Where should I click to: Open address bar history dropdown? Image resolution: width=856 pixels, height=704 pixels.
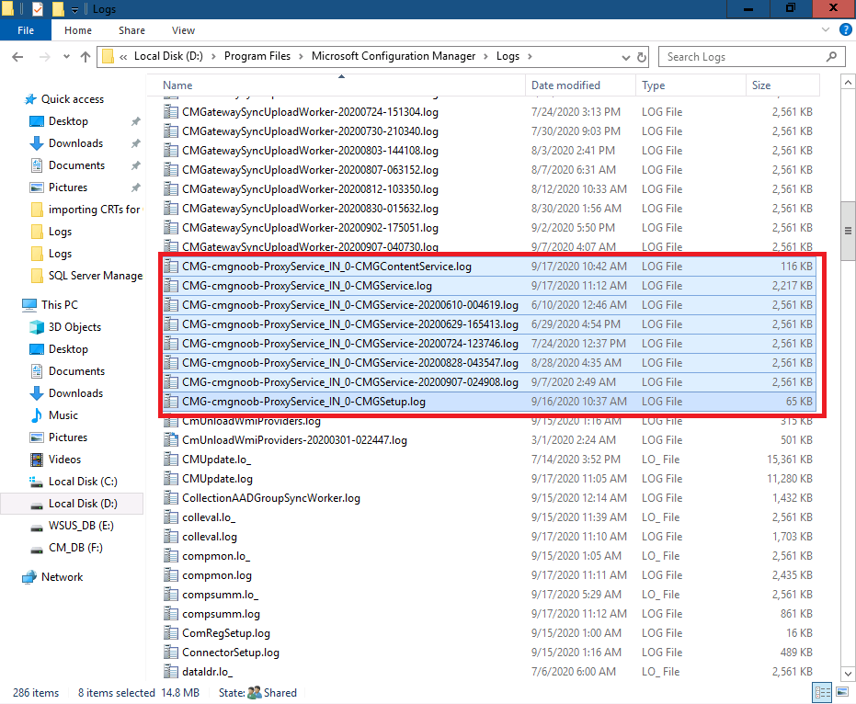[x=625, y=57]
